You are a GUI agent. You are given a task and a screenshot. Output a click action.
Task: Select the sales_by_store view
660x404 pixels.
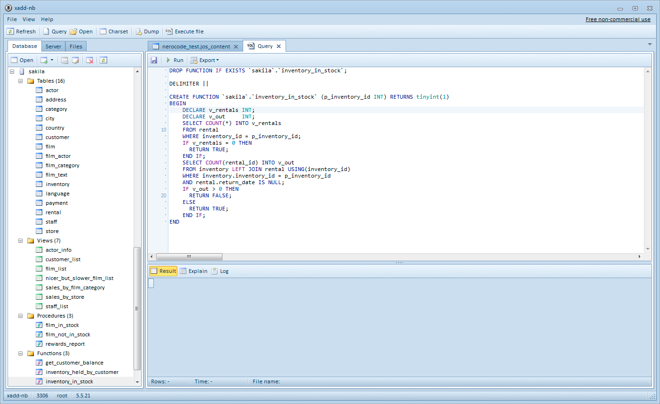[64, 297]
